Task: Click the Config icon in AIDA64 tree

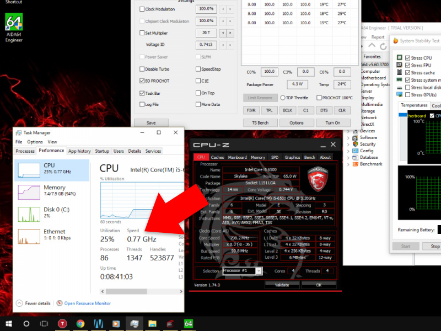Action: pos(355,151)
